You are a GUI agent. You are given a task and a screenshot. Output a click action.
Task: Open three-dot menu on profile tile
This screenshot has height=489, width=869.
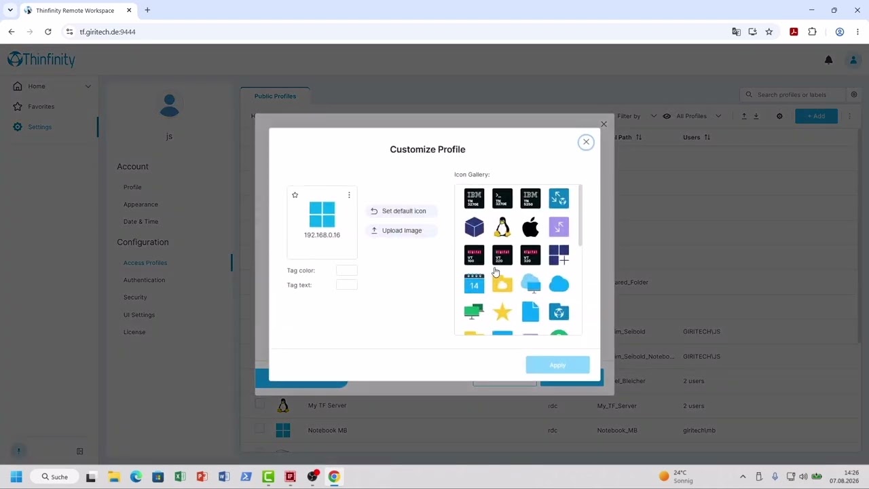(x=349, y=195)
